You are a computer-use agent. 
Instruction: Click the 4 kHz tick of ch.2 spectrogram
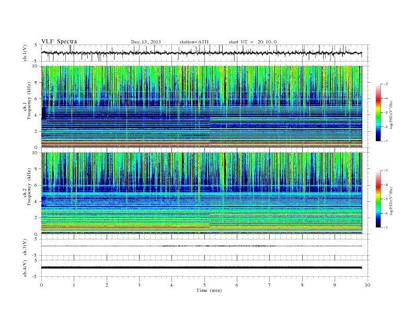pyautogui.click(x=37, y=202)
